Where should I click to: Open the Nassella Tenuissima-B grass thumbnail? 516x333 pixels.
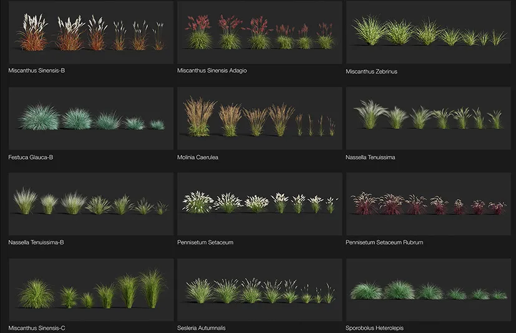(x=91, y=204)
